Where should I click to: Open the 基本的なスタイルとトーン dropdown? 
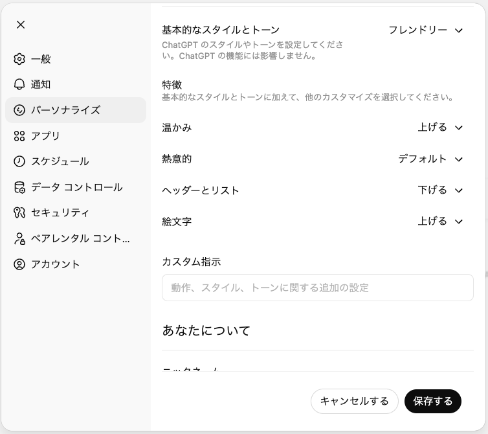426,30
